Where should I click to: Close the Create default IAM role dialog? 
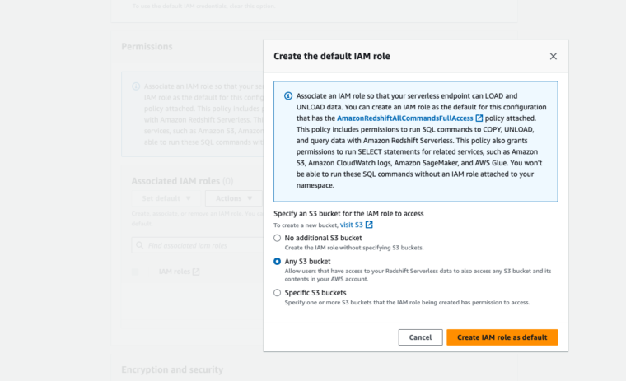tap(553, 57)
